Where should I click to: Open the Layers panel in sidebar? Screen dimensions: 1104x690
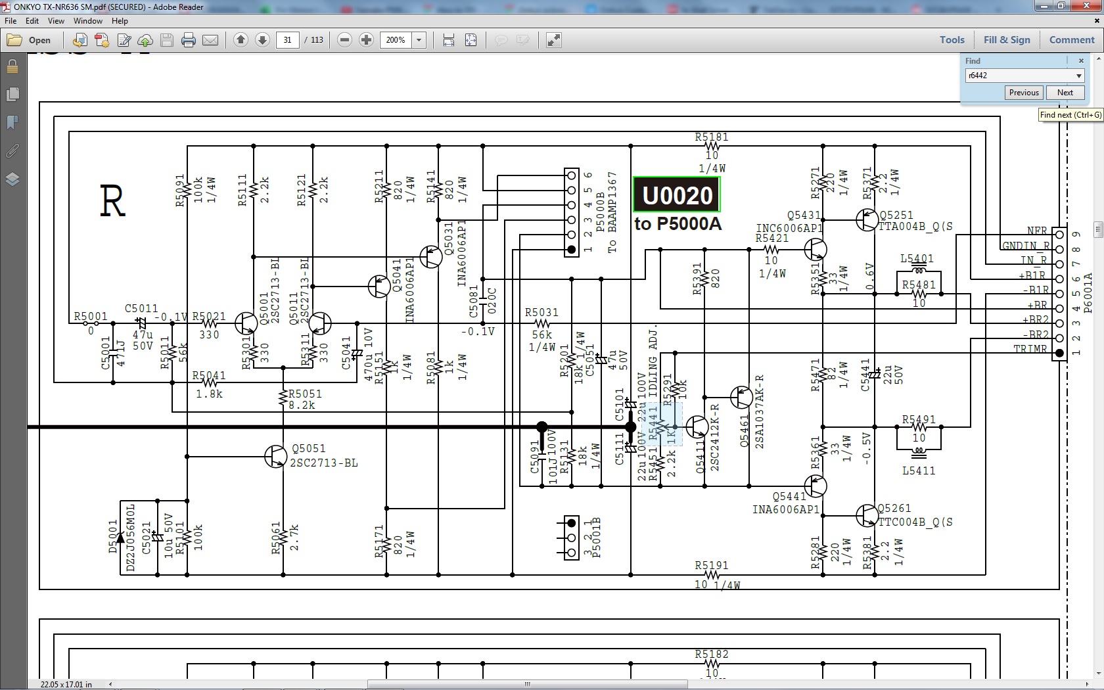point(12,179)
